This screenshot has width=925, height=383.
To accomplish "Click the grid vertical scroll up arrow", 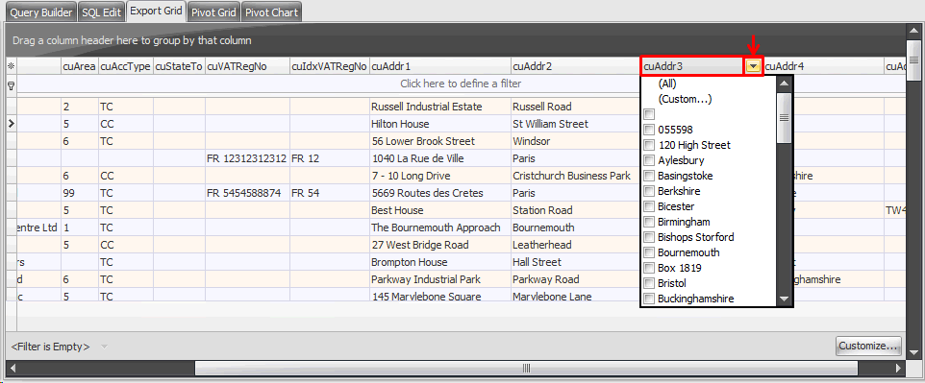I will [x=913, y=31].
